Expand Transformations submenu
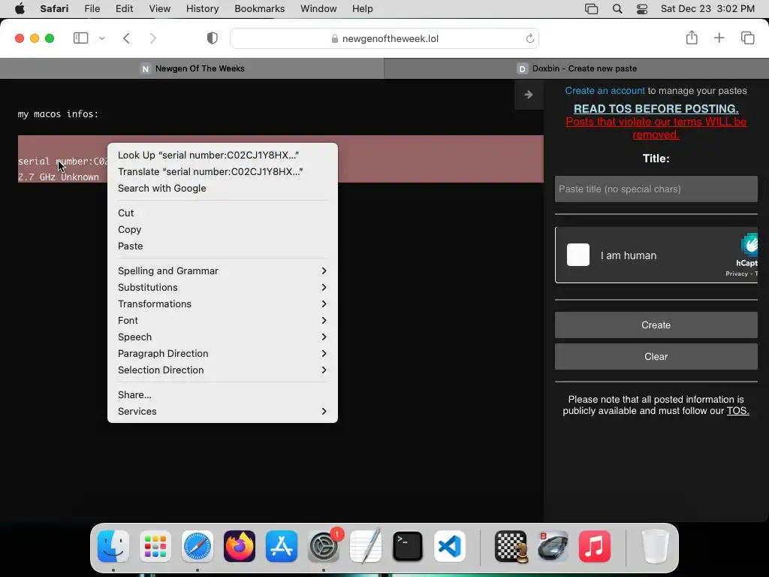This screenshot has height=577, width=769. point(222,304)
